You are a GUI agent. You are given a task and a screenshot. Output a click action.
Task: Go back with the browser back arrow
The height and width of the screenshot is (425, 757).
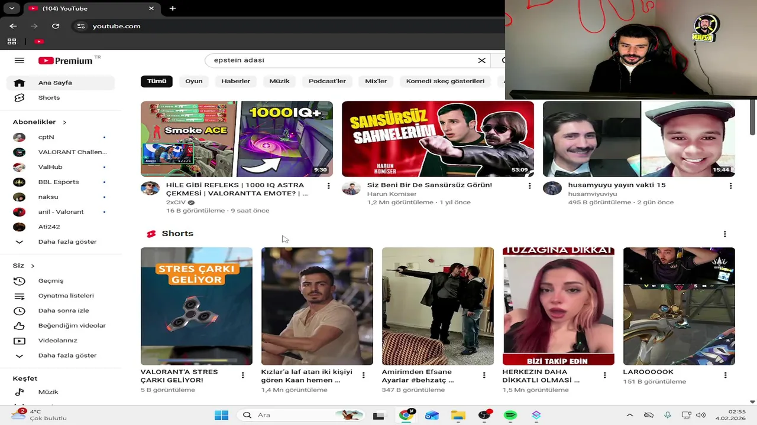point(13,26)
